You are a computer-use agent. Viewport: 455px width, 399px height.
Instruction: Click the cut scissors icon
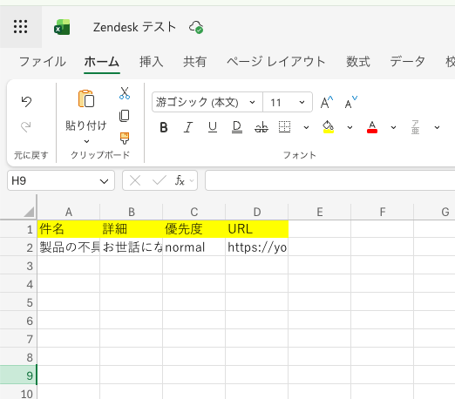point(125,93)
